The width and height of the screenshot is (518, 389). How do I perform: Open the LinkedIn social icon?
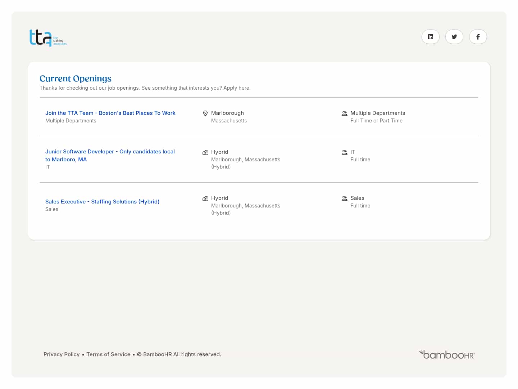430,37
